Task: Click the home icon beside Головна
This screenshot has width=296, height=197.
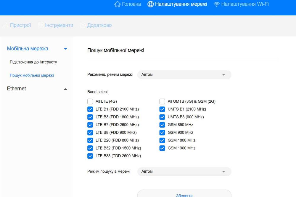Action: 117,4
